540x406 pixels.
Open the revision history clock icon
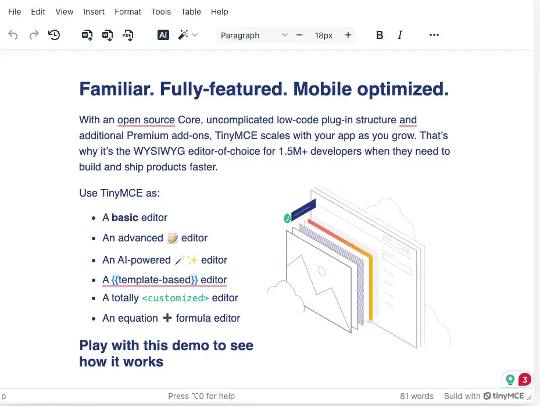[x=54, y=35]
